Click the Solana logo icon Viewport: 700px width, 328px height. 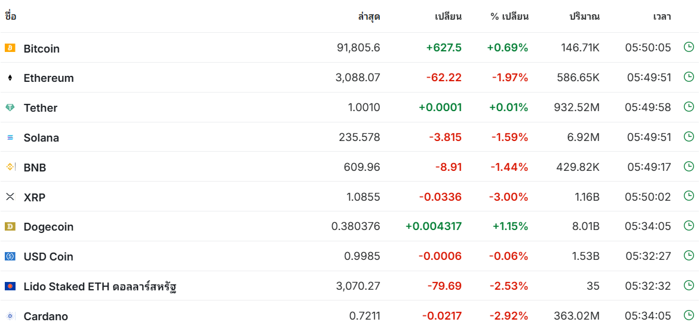pos(10,137)
